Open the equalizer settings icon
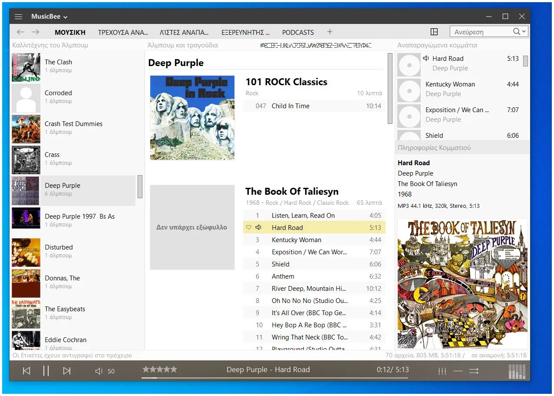Viewport: 554px width, 396px height. coord(442,371)
